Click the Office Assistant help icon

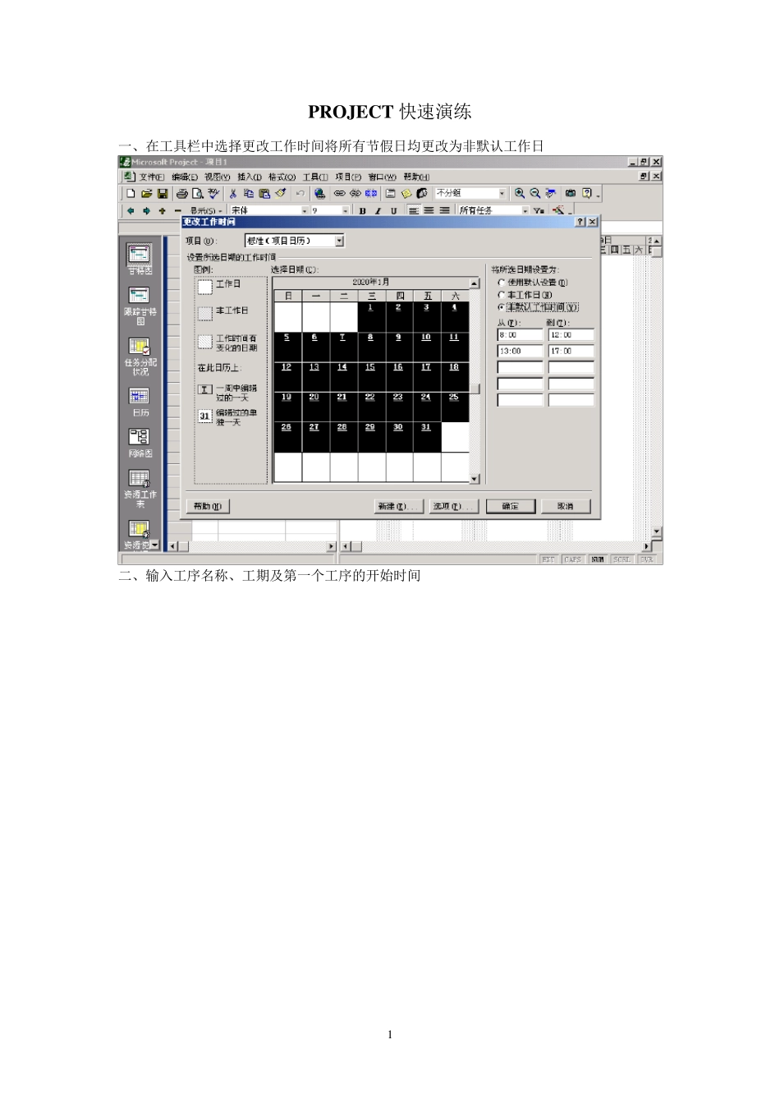tap(587, 193)
